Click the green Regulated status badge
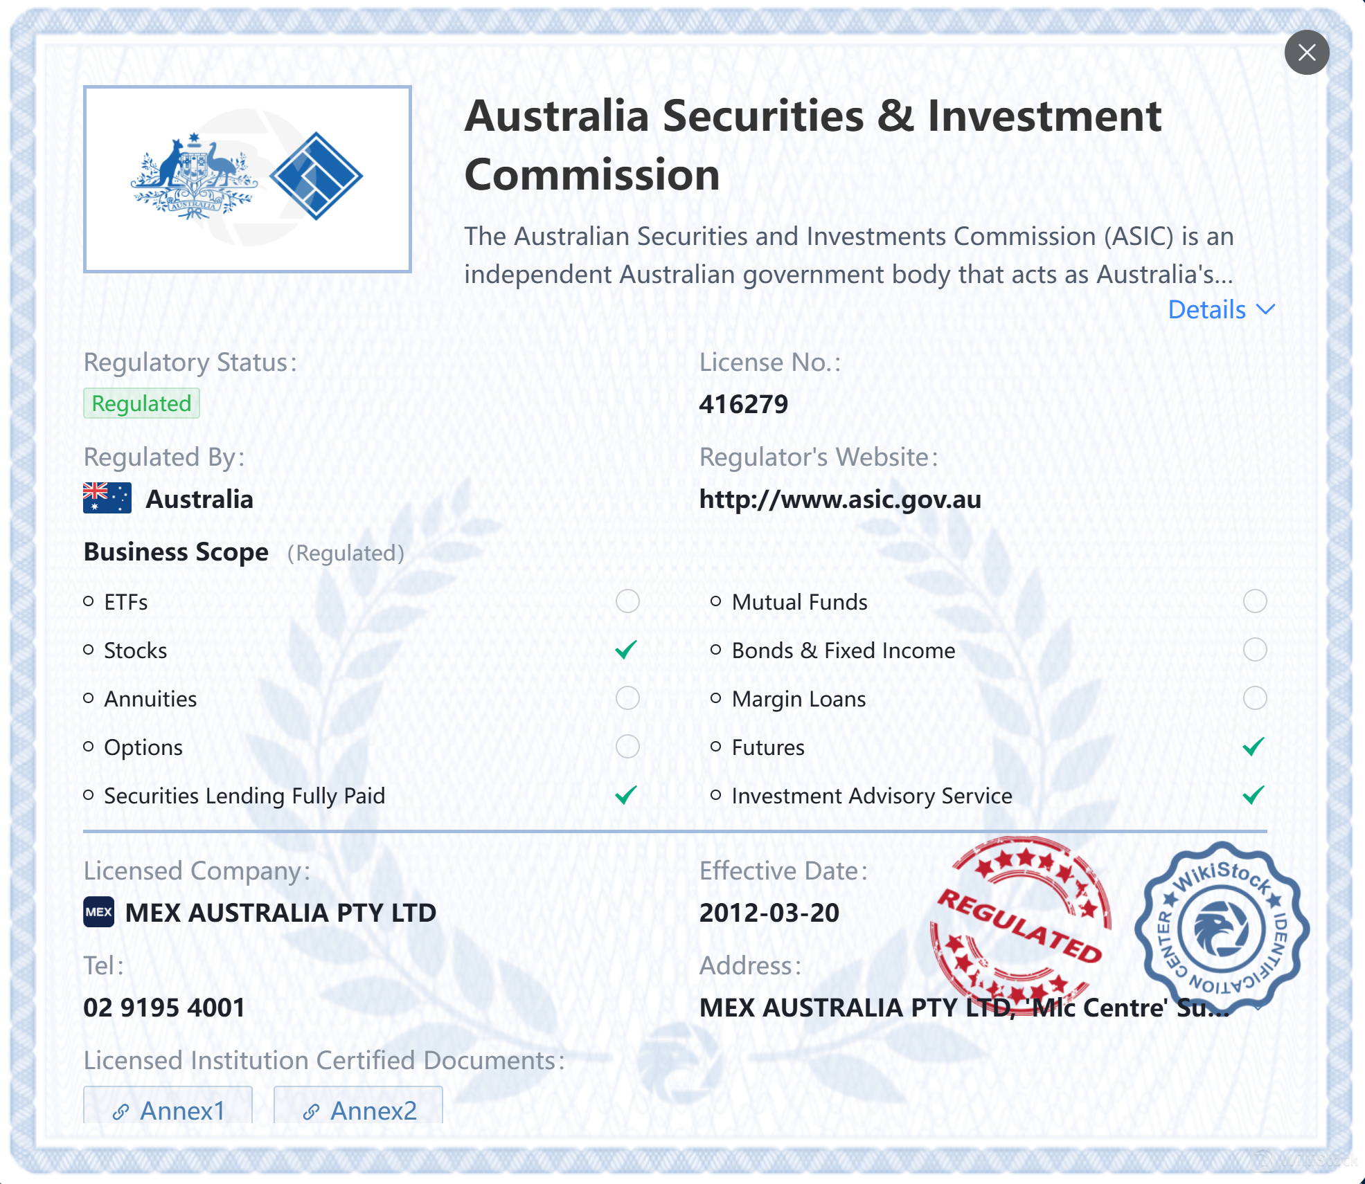Screen dimensions: 1365x1184 click(141, 403)
